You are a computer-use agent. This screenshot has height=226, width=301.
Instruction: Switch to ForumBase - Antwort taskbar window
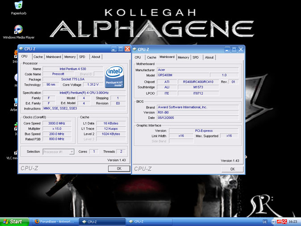click(54, 222)
